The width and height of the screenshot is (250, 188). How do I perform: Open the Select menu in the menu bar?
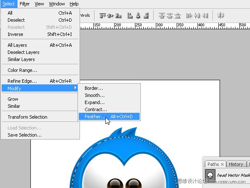coord(9,4)
